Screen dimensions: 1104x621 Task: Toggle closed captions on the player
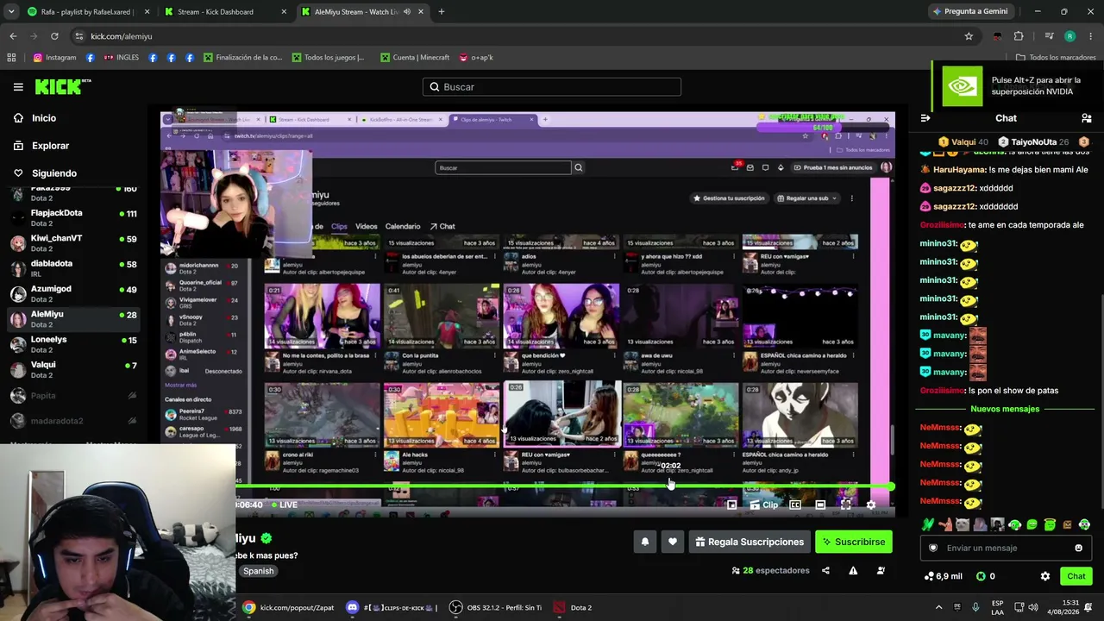click(x=795, y=505)
